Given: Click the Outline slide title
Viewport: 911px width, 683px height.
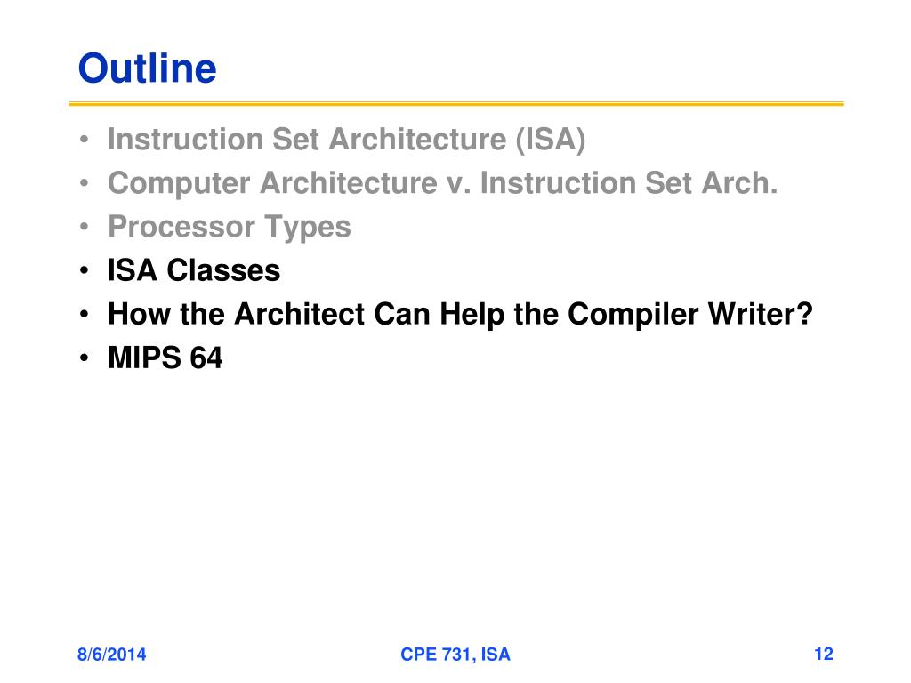Looking at the screenshot, I should pos(147,68).
